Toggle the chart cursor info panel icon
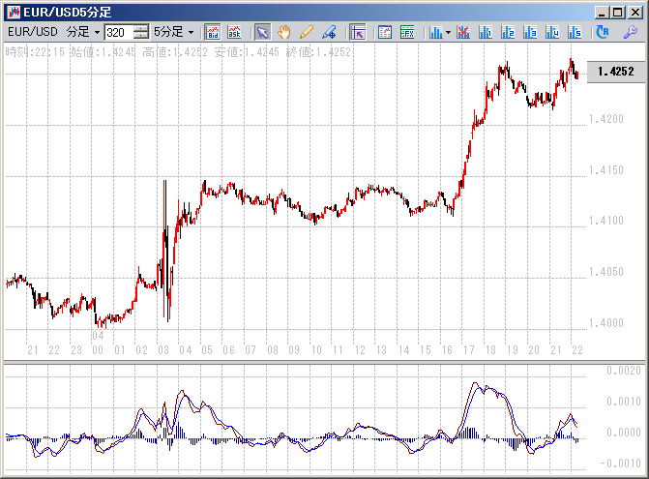Image resolution: width=649 pixels, height=479 pixels. (x=358, y=32)
